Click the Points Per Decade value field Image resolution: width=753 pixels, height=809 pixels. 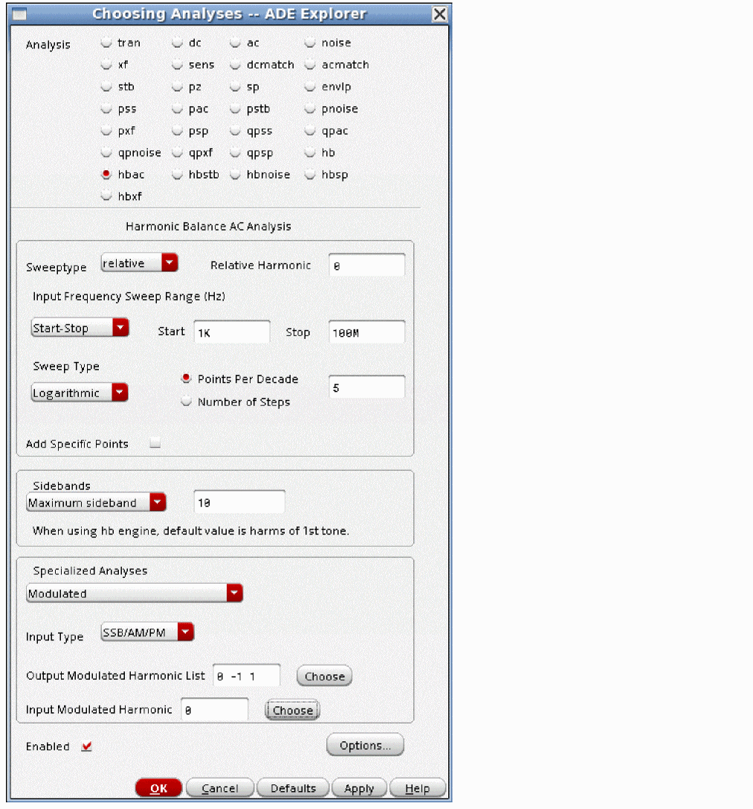tap(366, 387)
